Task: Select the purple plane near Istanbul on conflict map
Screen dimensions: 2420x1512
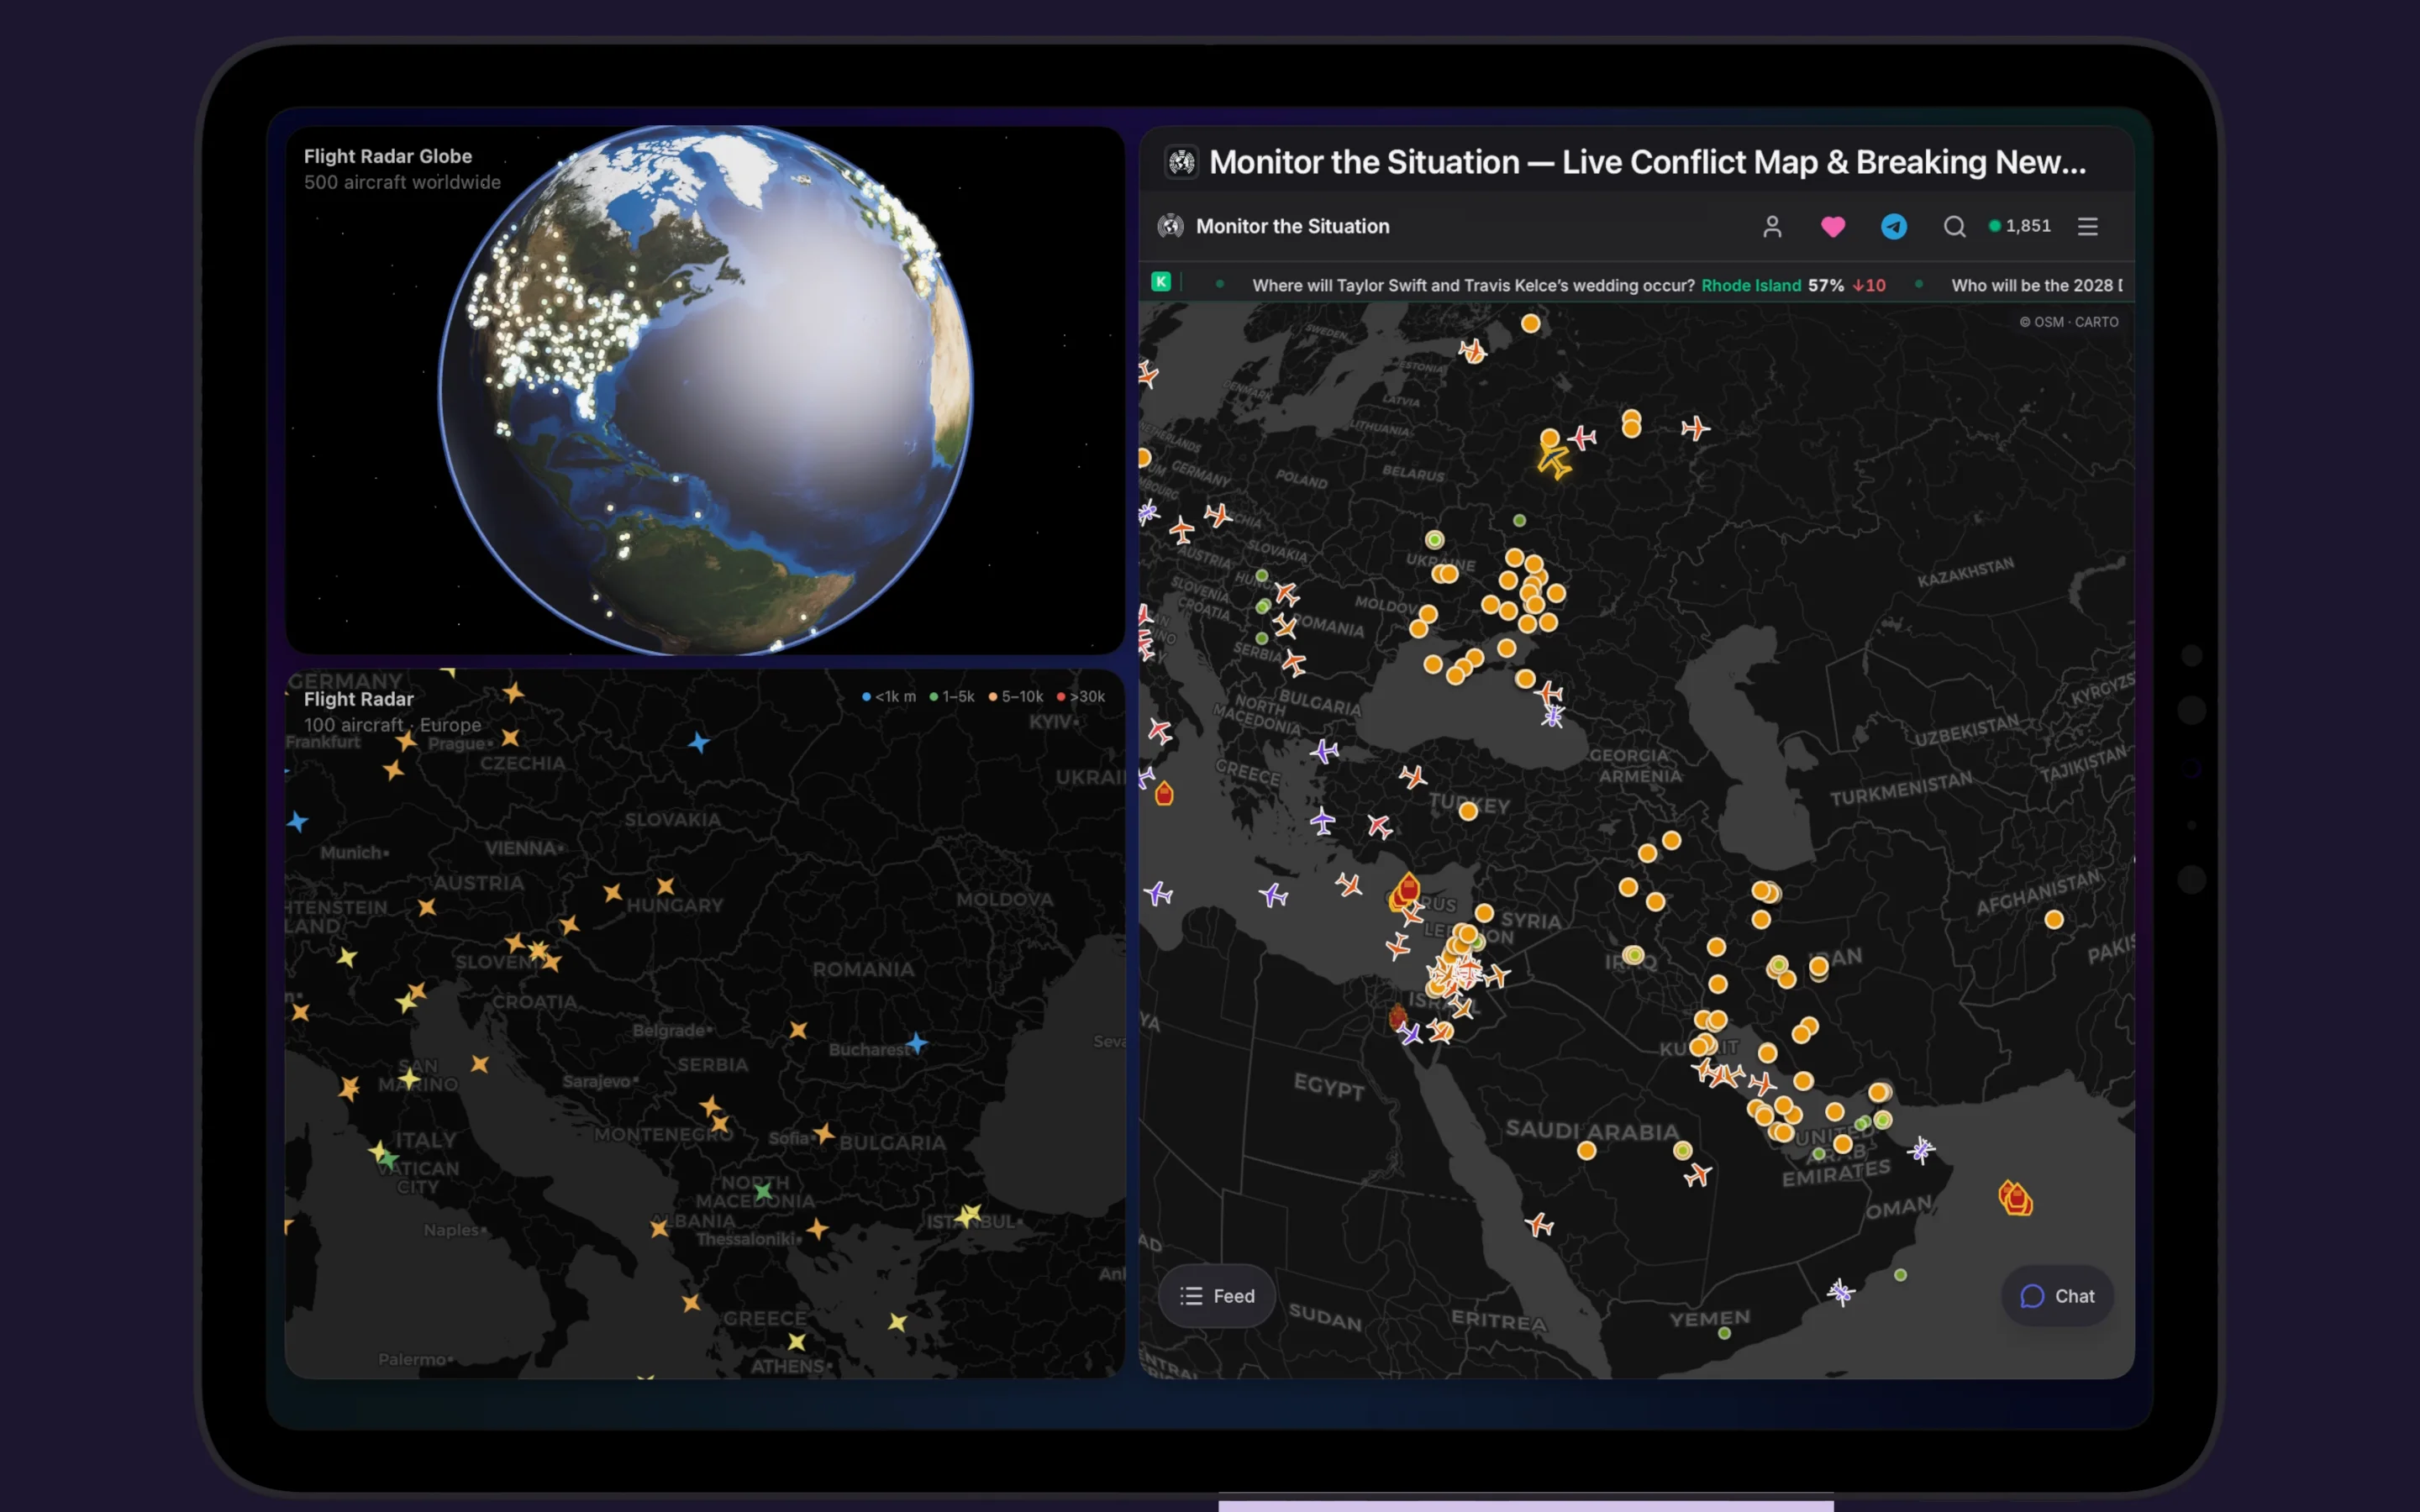Action: point(1324,751)
